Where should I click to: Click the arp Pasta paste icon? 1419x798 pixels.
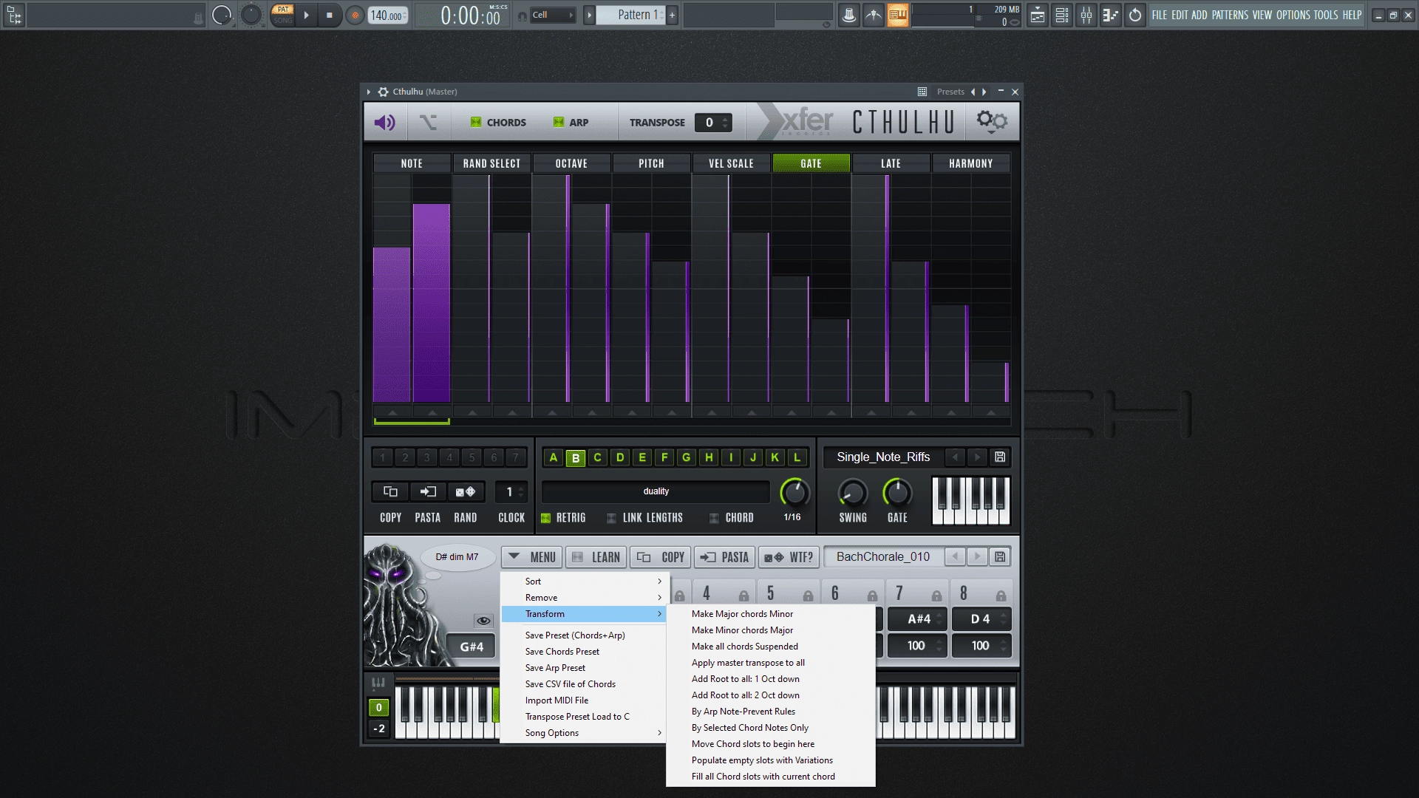pos(427,491)
